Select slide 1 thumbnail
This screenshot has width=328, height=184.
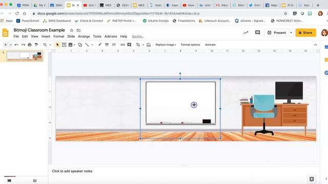(25, 56)
